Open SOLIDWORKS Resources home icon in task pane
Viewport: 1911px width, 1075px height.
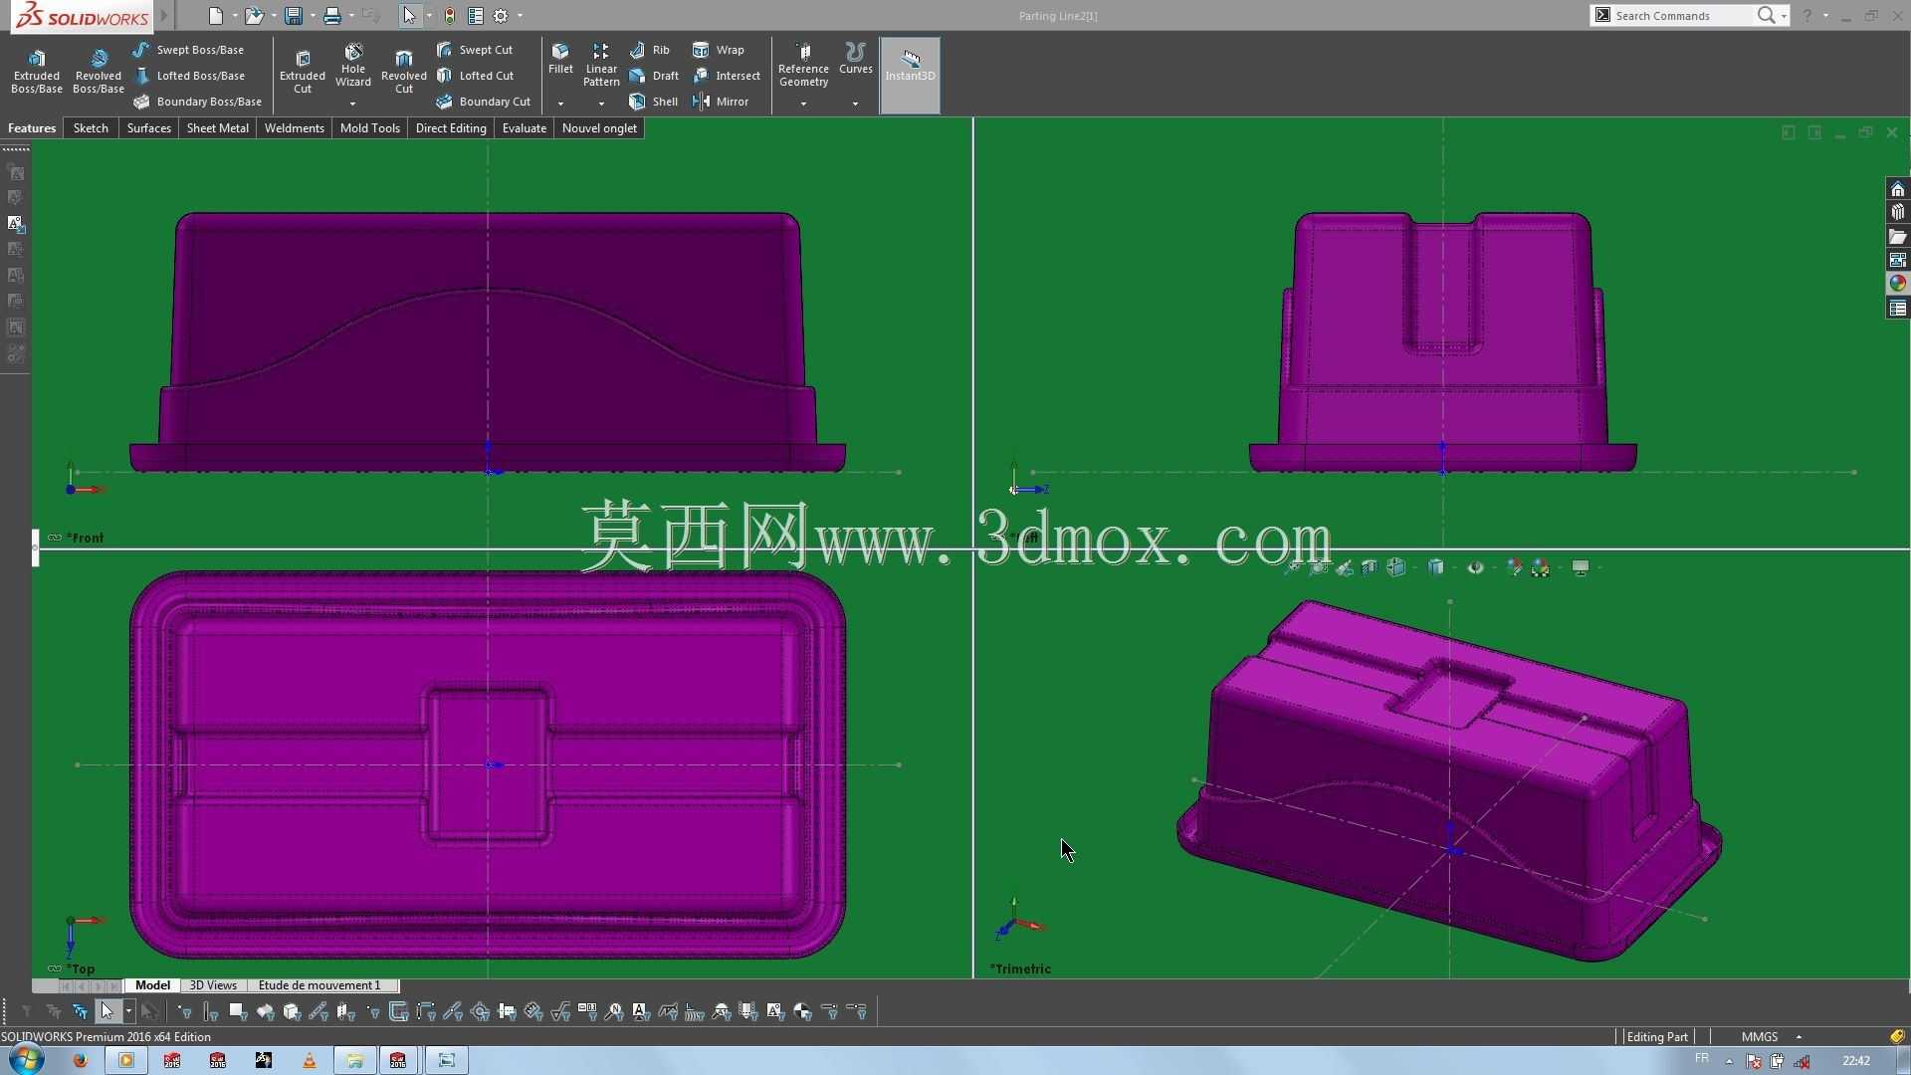click(1898, 189)
